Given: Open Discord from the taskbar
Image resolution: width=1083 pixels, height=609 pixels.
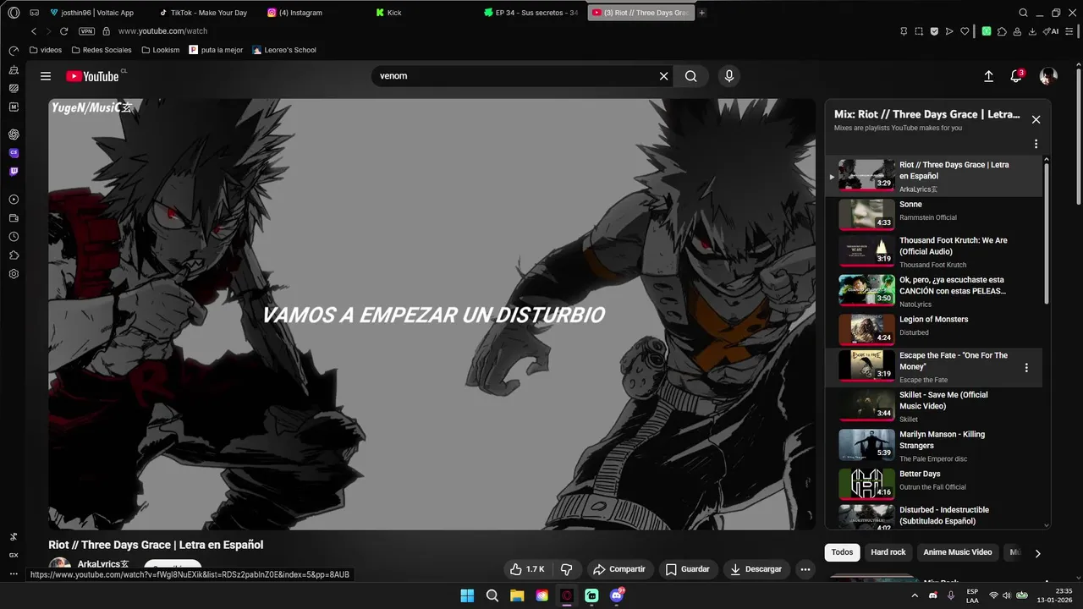Looking at the screenshot, I should 617,595.
